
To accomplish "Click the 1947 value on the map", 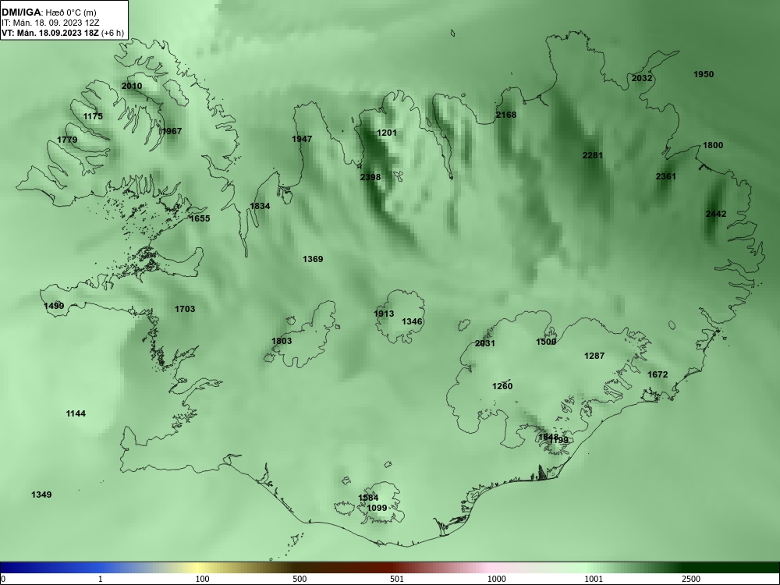I will point(302,139).
